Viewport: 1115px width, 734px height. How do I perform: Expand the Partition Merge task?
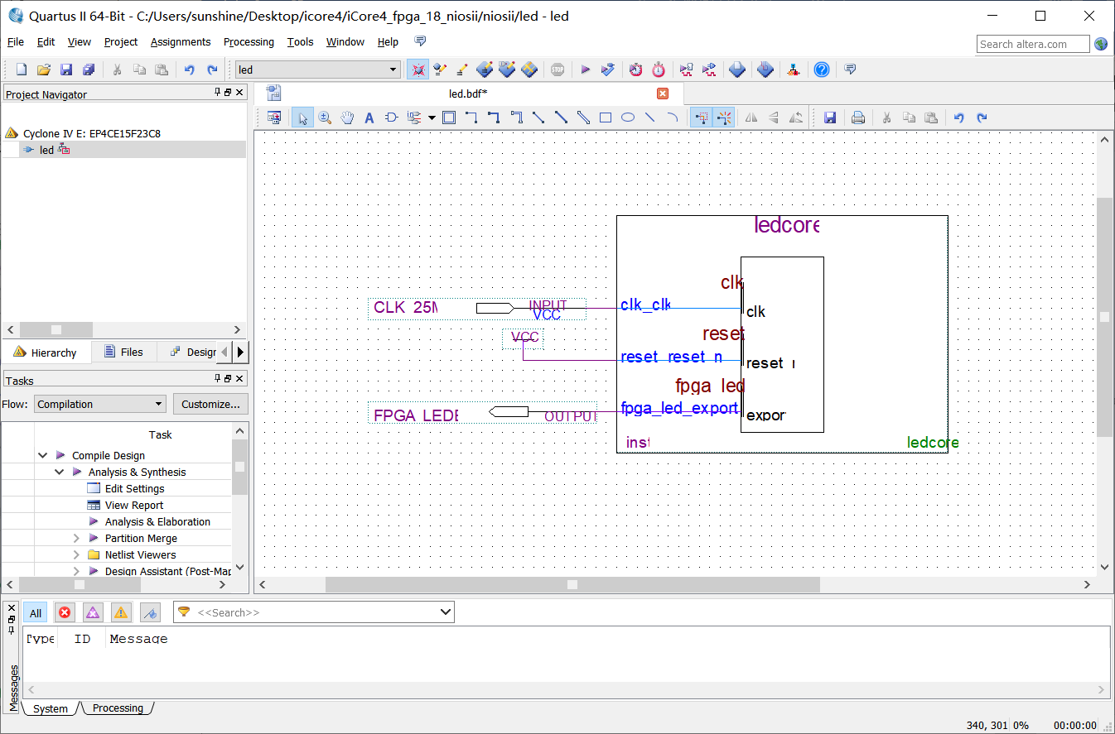point(76,538)
